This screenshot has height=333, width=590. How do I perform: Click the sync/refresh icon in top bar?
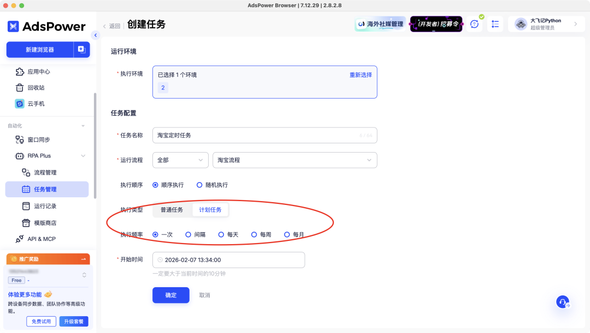[x=474, y=24]
